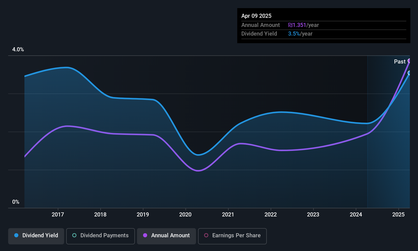Screen dimensions: 418x251
Task: Click the 4.0% y-axis label
Action: click(18, 50)
